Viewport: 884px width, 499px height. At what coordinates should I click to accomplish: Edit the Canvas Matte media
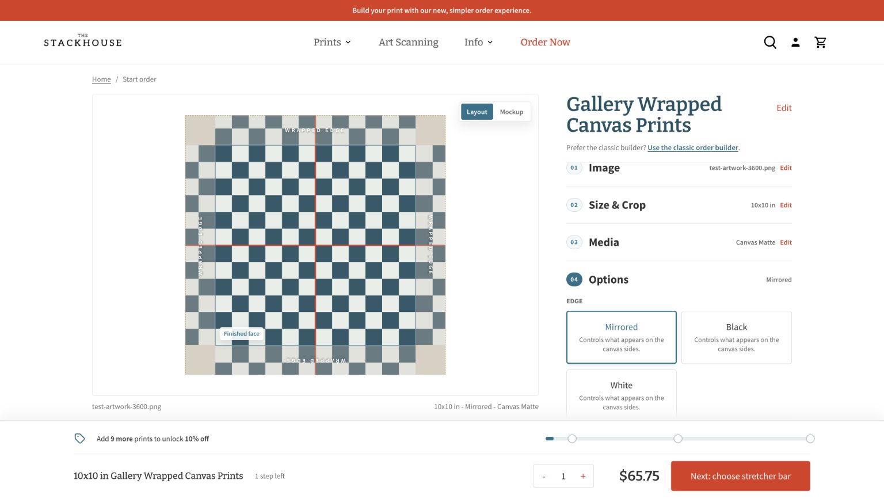[786, 242]
